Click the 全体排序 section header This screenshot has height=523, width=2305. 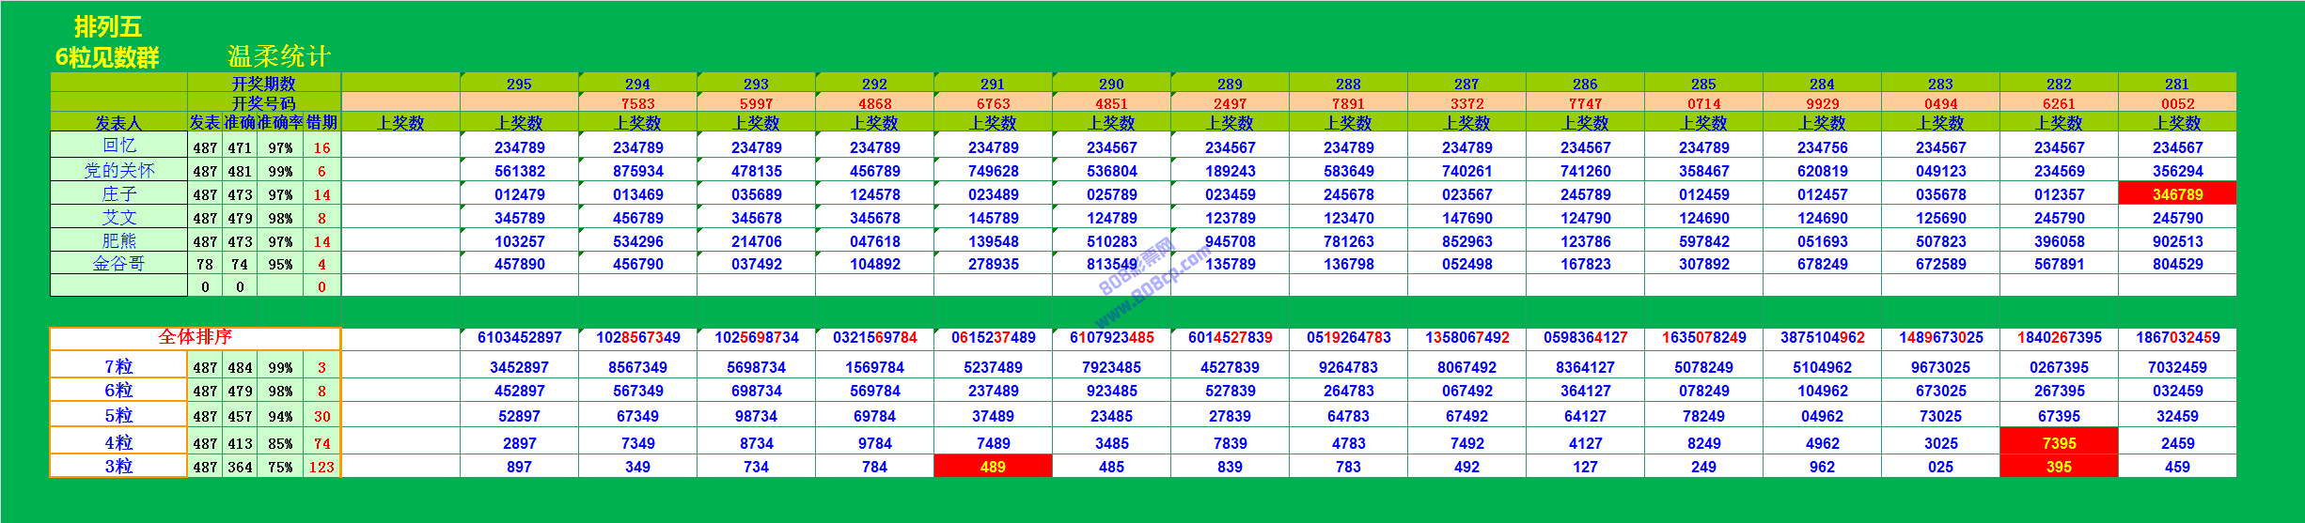[195, 337]
